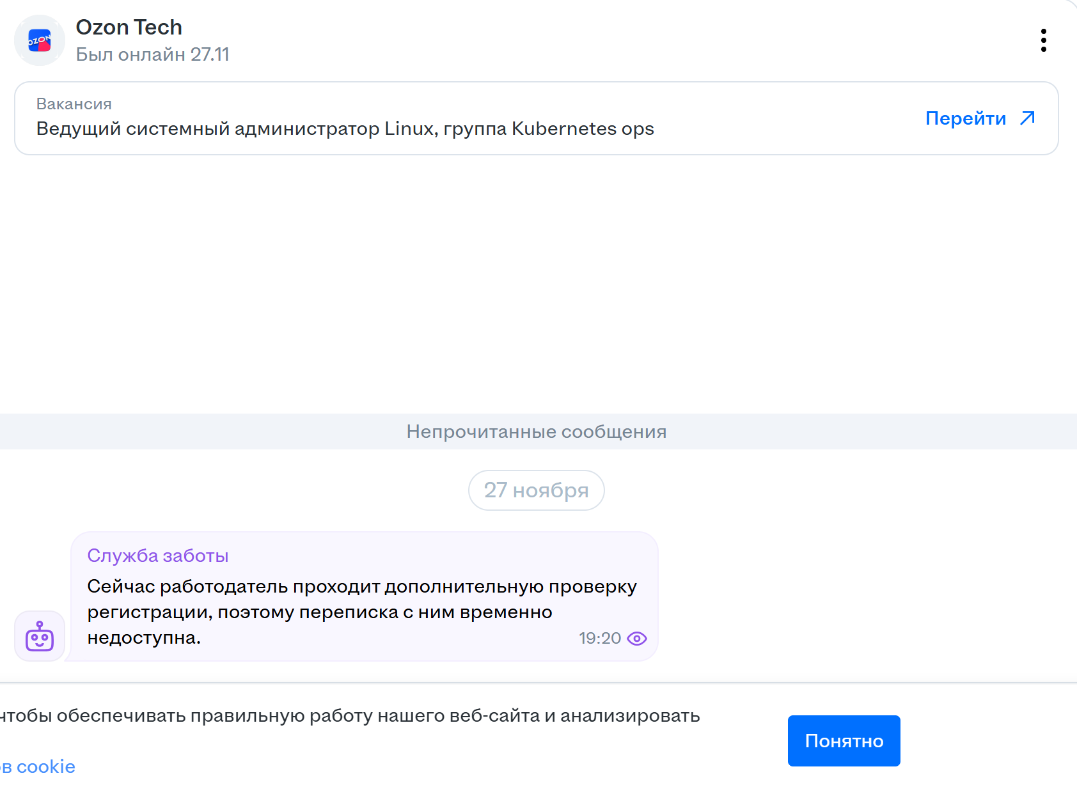
Task: Open the three-dot chat options menu
Action: point(1043,40)
